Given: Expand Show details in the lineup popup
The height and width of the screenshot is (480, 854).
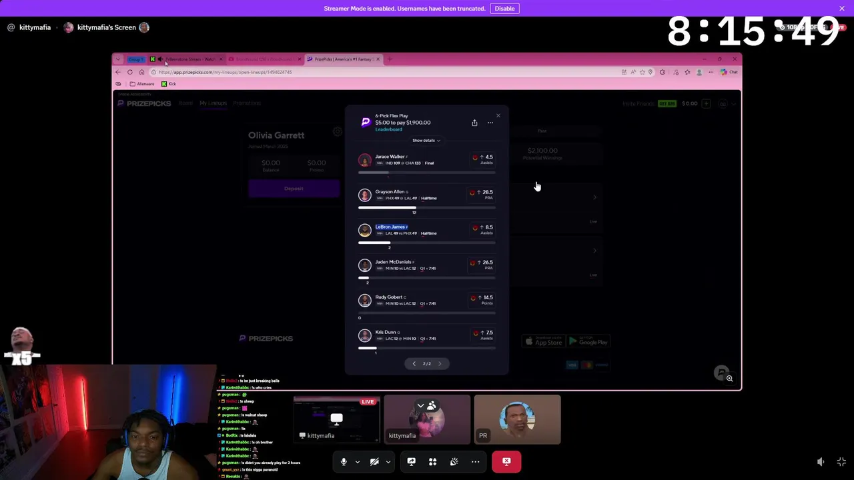Looking at the screenshot, I should pyautogui.click(x=426, y=141).
